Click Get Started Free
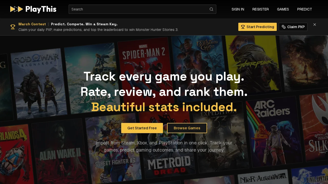 coord(142,128)
